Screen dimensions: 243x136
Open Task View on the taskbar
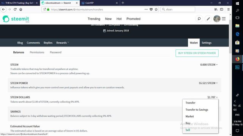coord(237,18)
